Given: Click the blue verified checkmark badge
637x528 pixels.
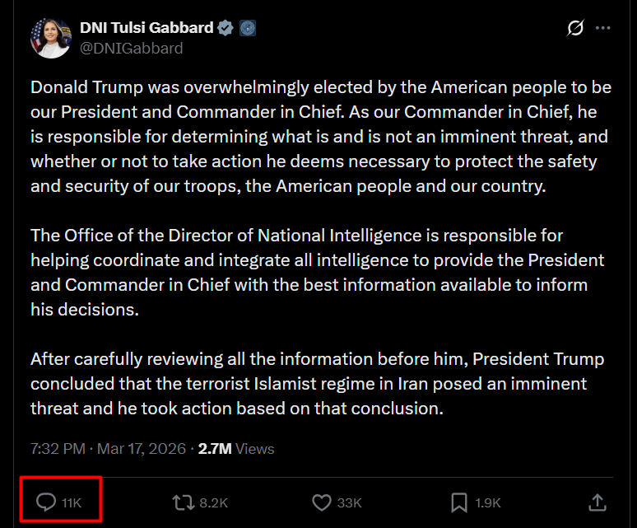Looking at the screenshot, I should pos(226,28).
